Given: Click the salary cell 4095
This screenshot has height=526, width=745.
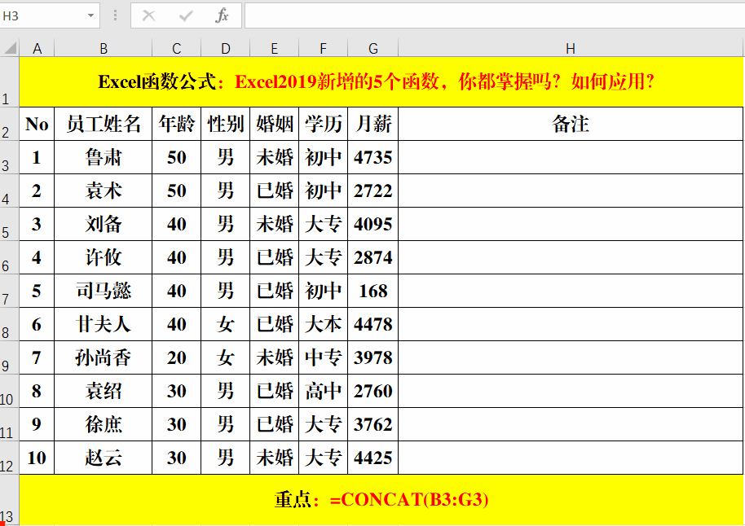Looking at the screenshot, I should pyautogui.click(x=373, y=224).
